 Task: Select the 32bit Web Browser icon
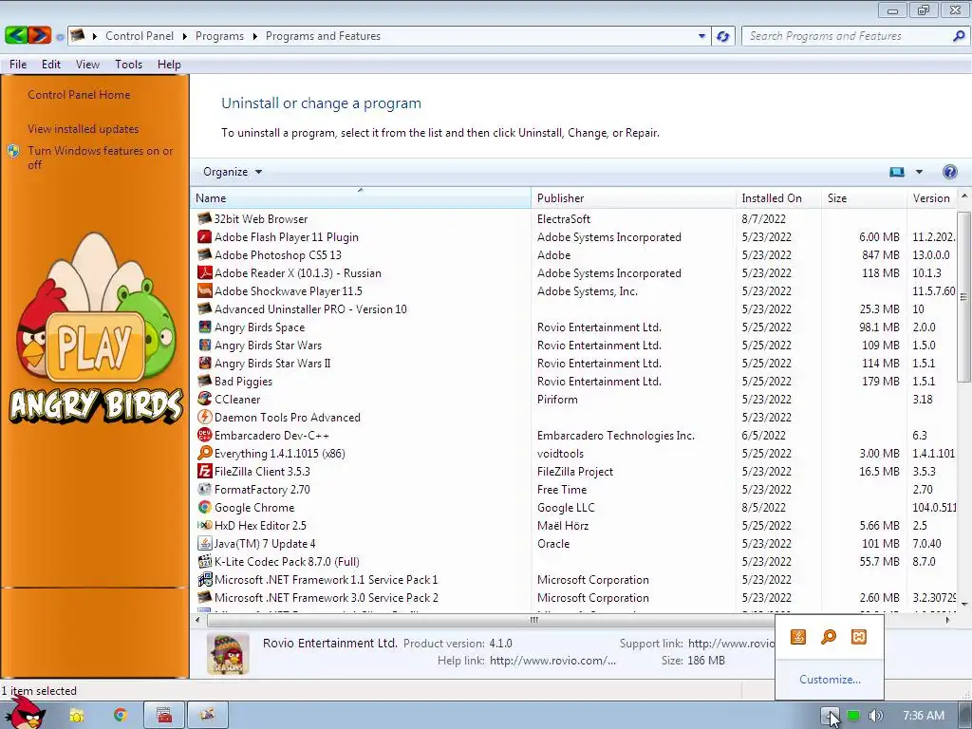[x=204, y=219]
